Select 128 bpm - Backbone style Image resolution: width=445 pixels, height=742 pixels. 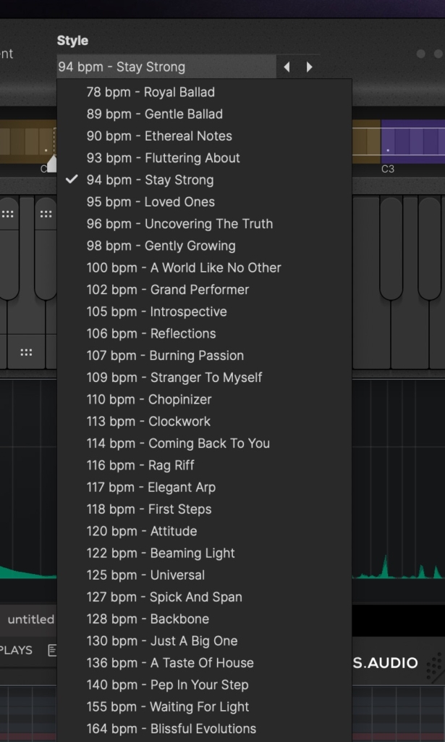coord(148,619)
